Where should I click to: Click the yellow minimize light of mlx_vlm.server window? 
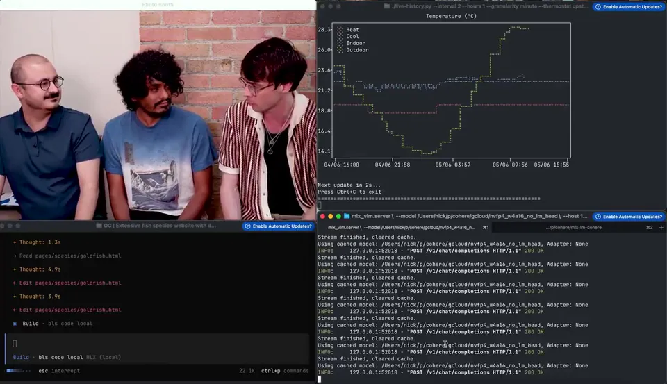click(331, 217)
